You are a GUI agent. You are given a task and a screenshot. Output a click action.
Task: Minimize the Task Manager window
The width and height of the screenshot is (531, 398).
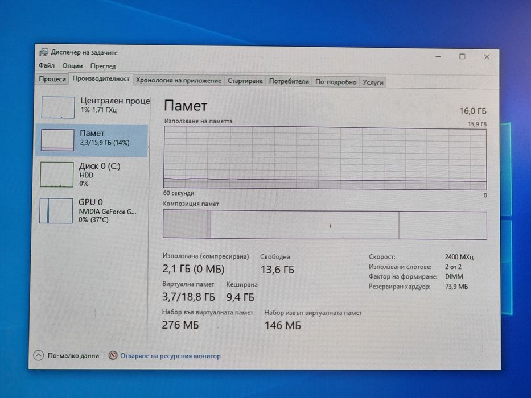click(438, 56)
